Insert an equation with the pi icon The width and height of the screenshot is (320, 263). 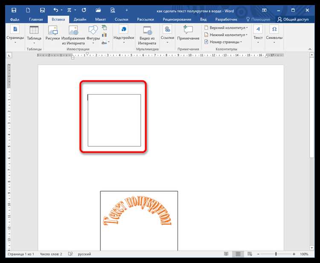69,10
